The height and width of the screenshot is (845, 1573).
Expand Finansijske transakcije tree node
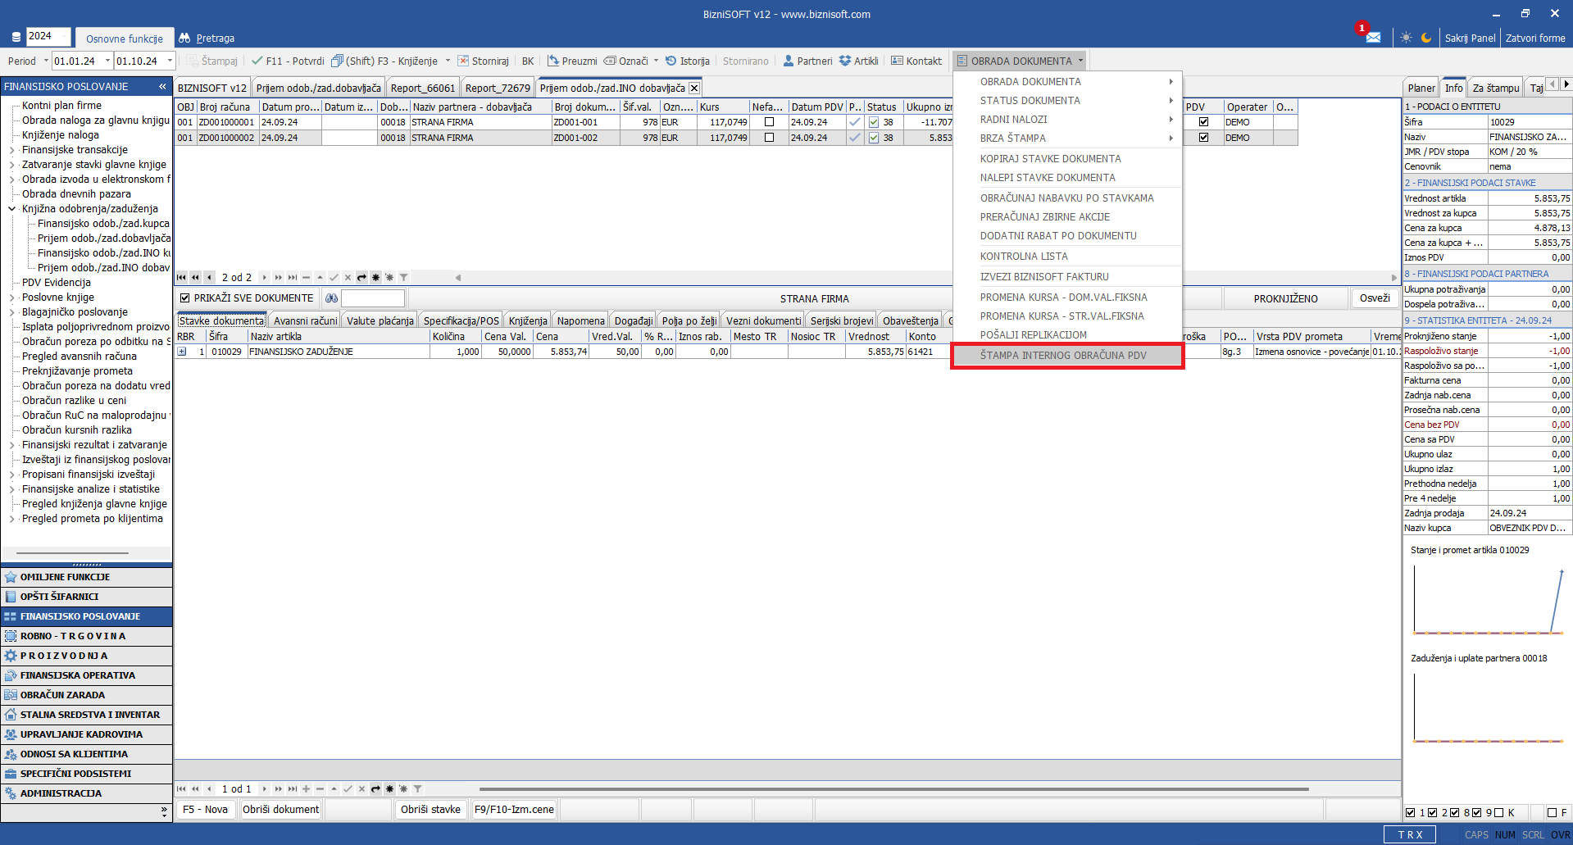pyautogui.click(x=12, y=150)
